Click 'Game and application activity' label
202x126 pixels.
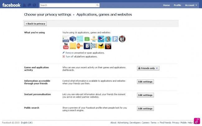pos(36,69)
